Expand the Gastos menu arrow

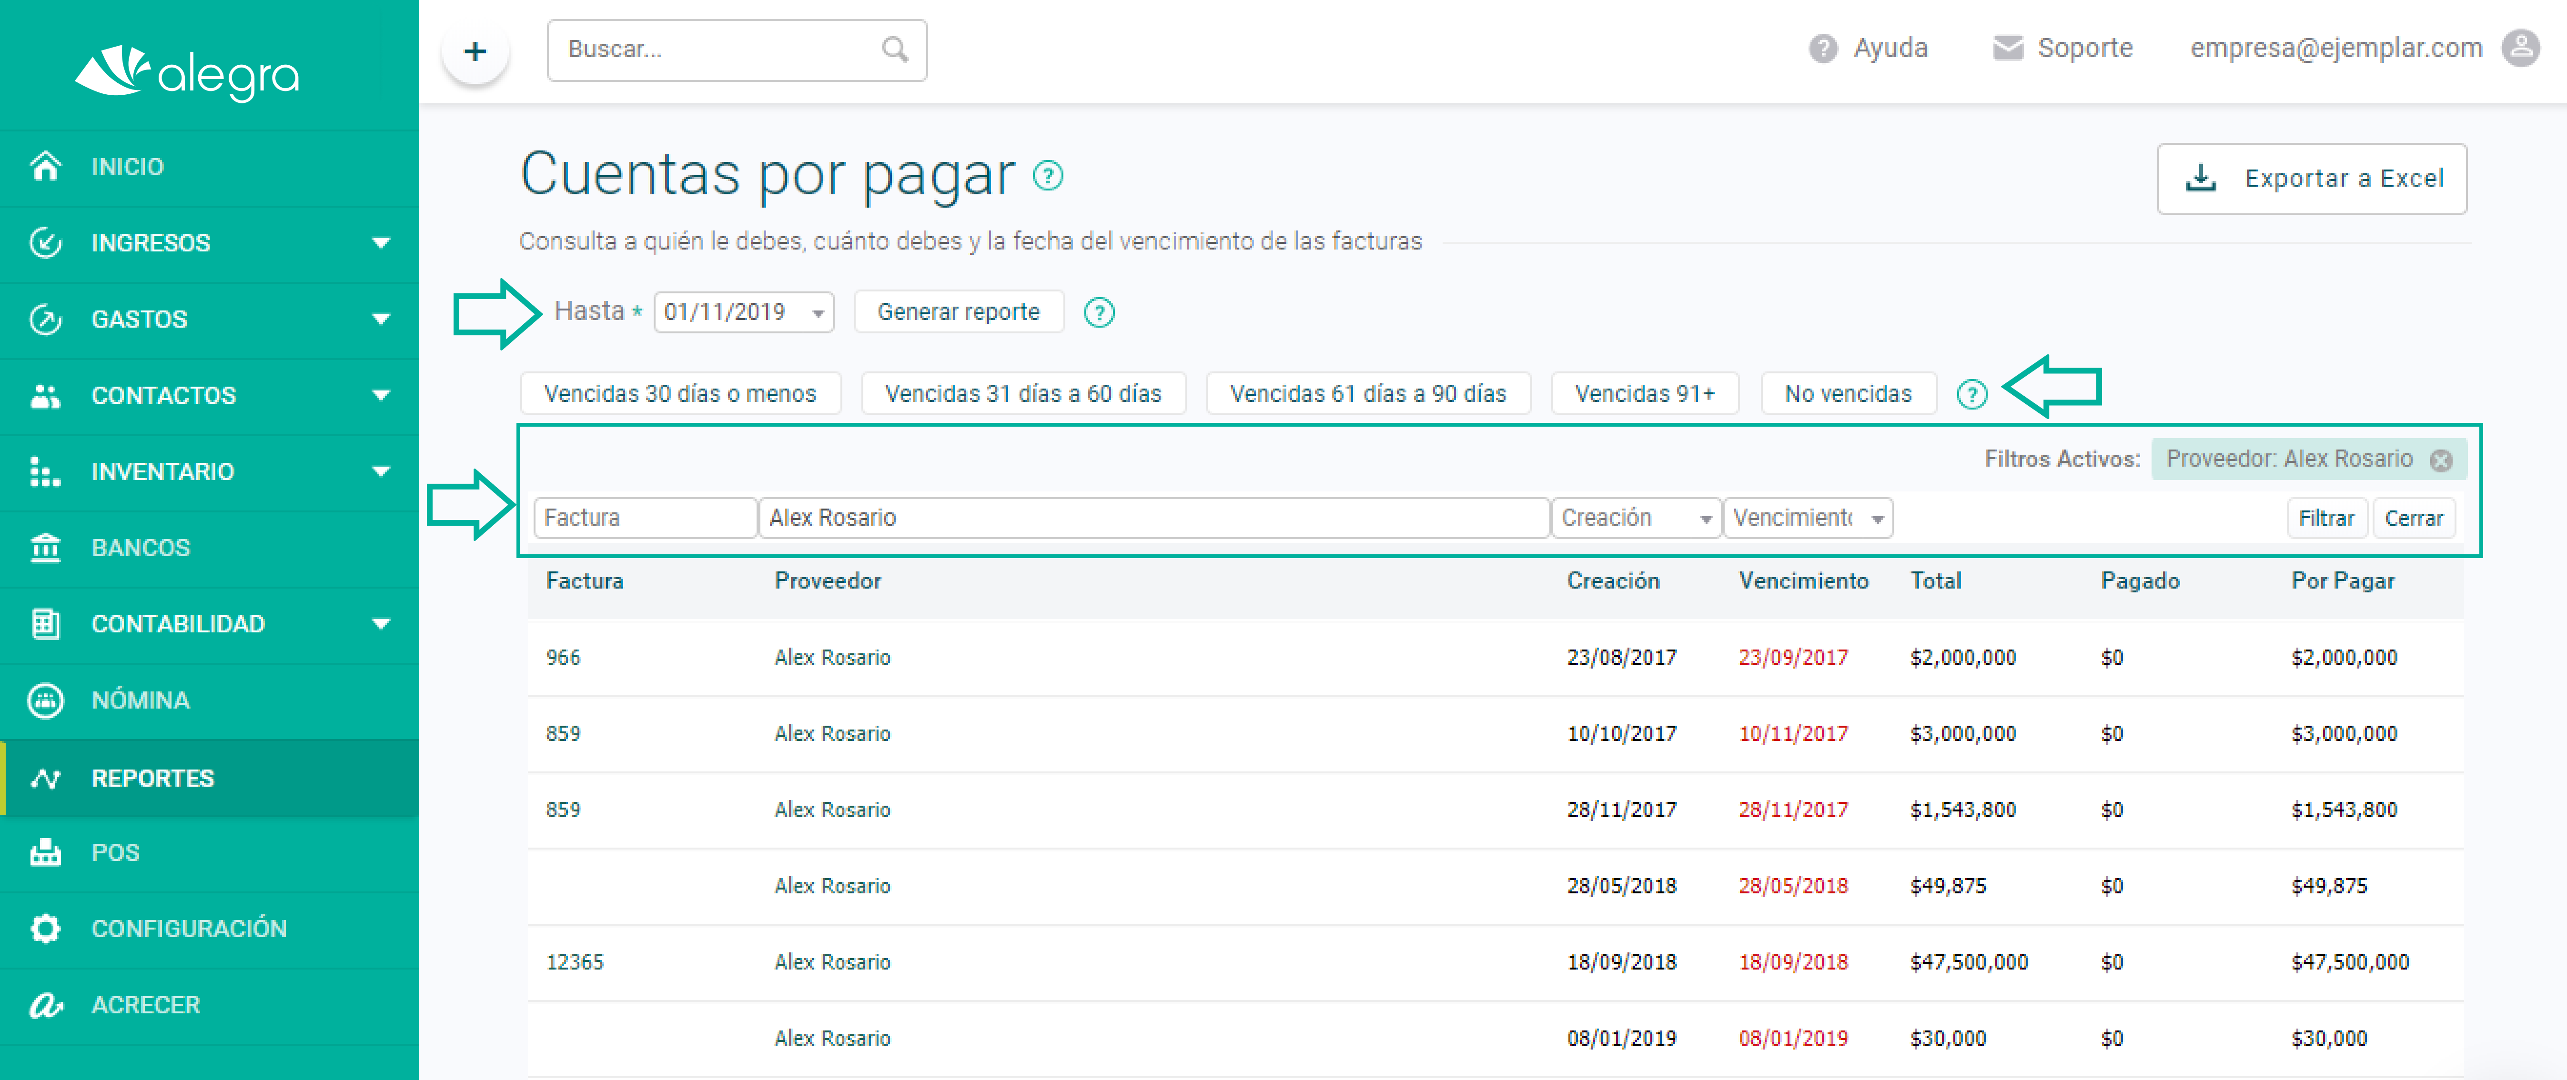381,319
